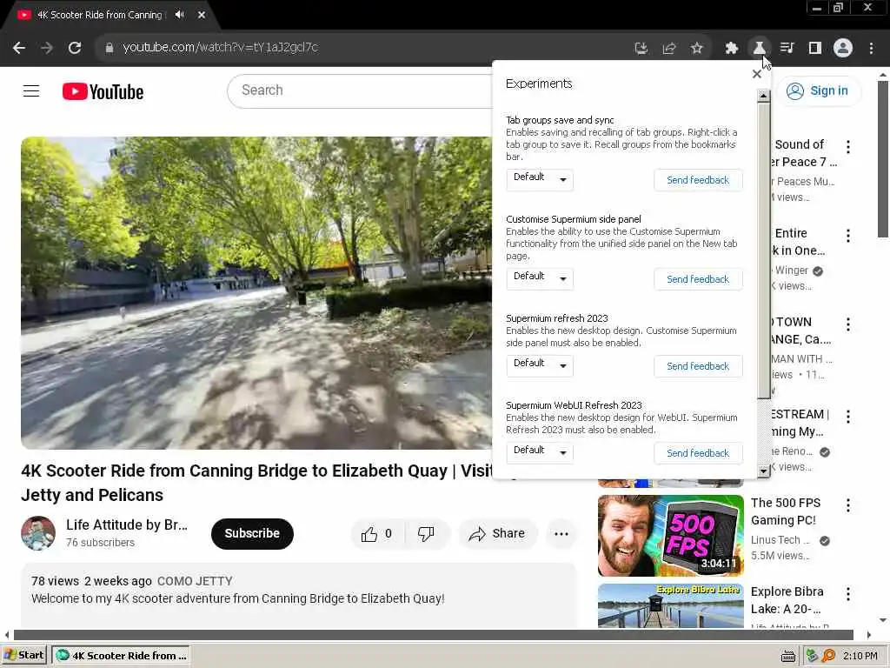Open The 500 FPS Gaming PC thumbnail
The width and height of the screenshot is (890, 668).
click(670, 536)
